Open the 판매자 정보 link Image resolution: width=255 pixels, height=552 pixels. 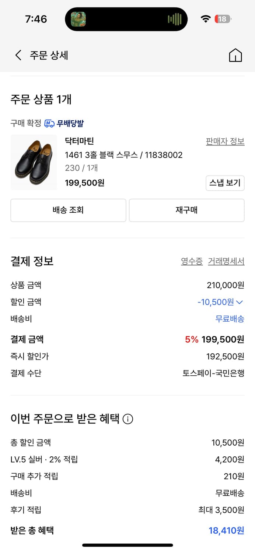pyautogui.click(x=225, y=141)
